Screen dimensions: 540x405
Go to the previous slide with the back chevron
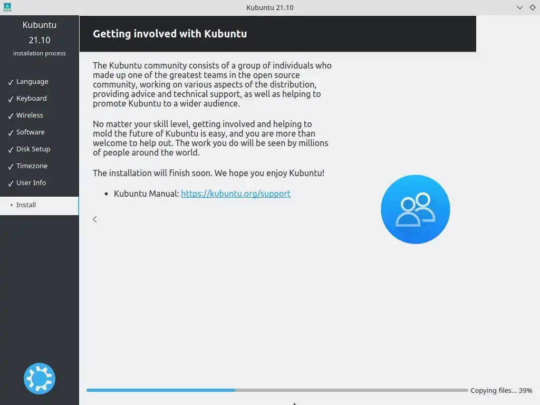tap(95, 219)
